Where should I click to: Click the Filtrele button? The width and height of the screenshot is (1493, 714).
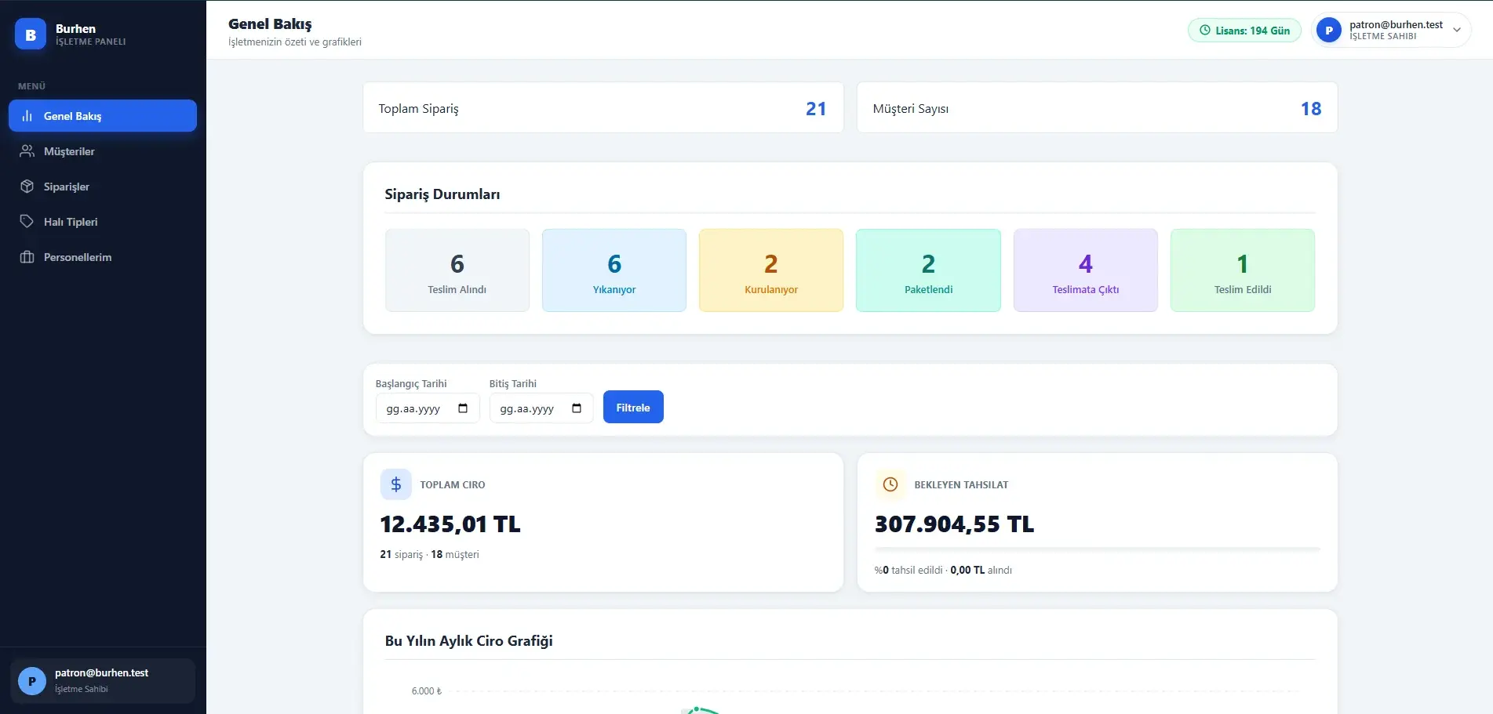pyautogui.click(x=633, y=407)
